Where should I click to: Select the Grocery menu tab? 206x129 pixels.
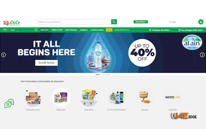pyautogui.click(x=45, y=30)
